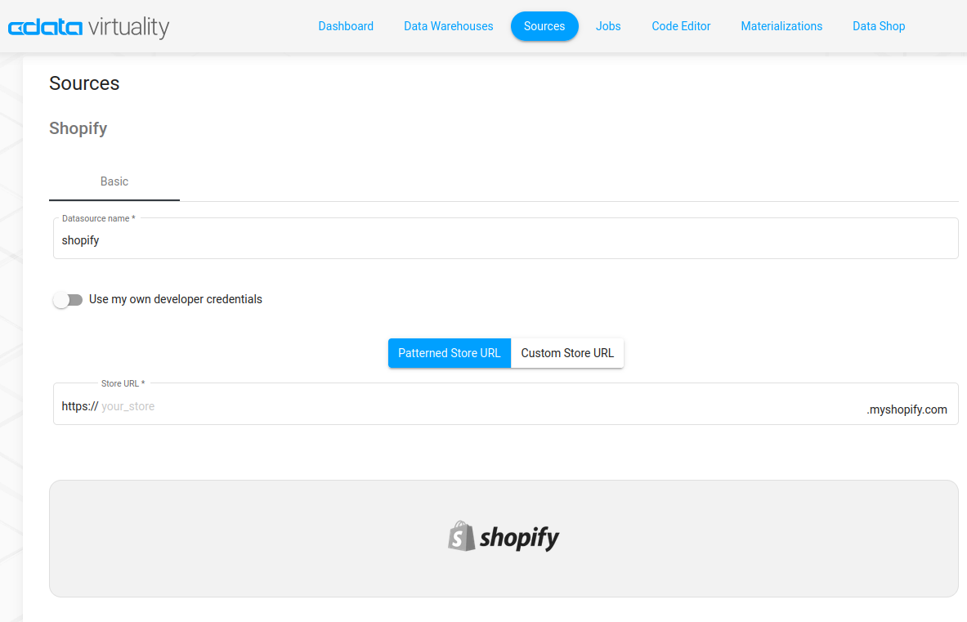Click the Sources page heading
Viewport: 967px width, 622px height.
coord(84,83)
